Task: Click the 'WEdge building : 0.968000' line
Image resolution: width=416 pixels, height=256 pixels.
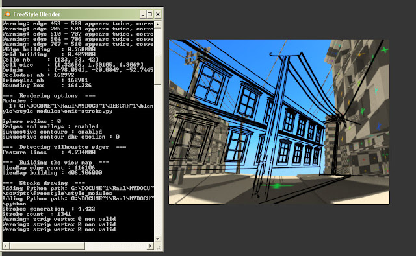Action: (x=49, y=49)
